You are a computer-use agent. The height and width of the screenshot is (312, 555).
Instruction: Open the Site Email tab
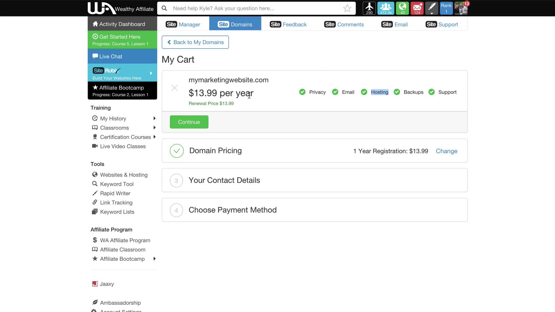[394, 25]
